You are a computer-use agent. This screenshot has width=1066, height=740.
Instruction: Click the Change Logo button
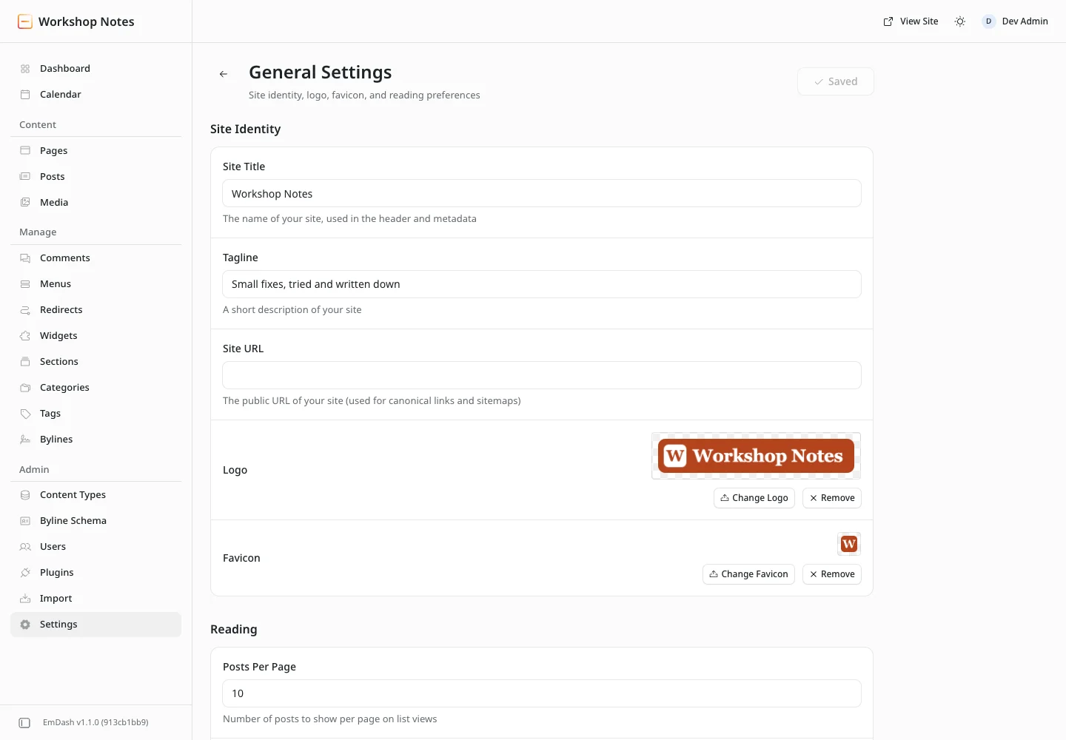coord(754,498)
